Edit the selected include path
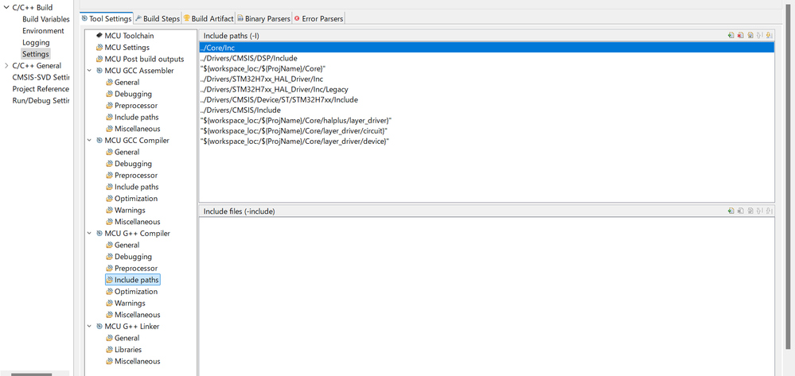 click(x=750, y=36)
